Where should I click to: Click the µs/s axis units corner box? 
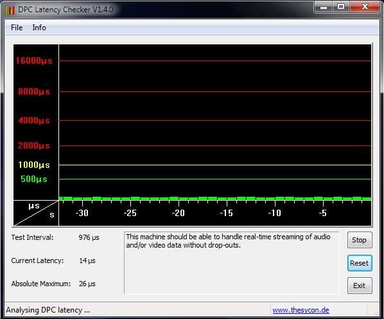click(x=36, y=213)
